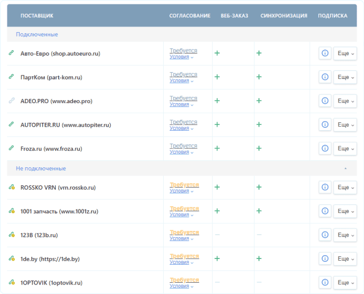This screenshot has height=294, width=364.
Task: Click orange Требуется link for 123B
Action: pyautogui.click(x=184, y=232)
